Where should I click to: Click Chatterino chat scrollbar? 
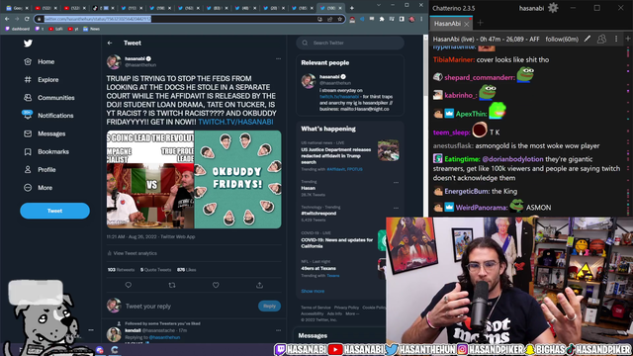(x=629, y=132)
